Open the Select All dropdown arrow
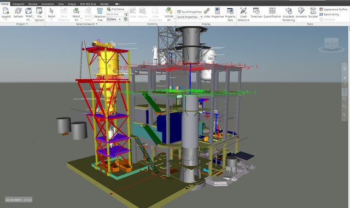Image resolution: width=350 pixels, height=208 pixels. (81, 18)
